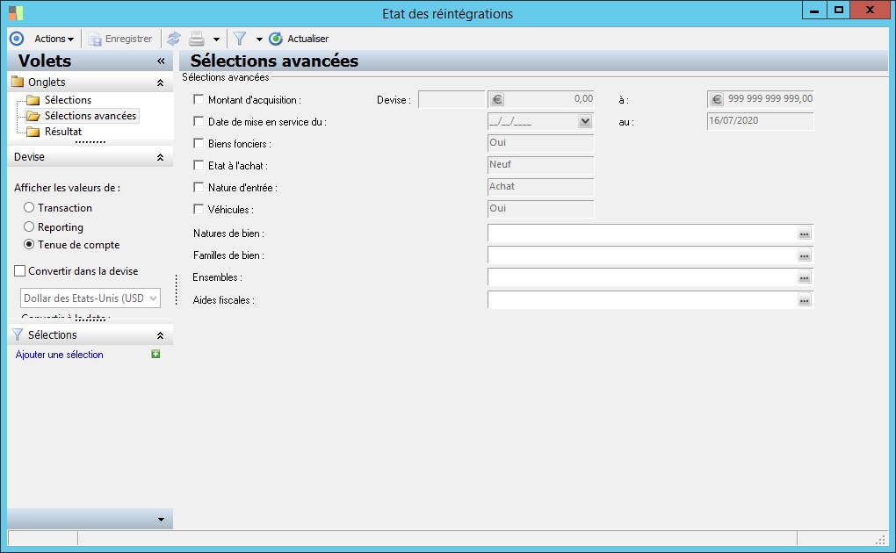Click the Ensembles input field
This screenshot has height=553, width=896.
pyautogui.click(x=642, y=277)
